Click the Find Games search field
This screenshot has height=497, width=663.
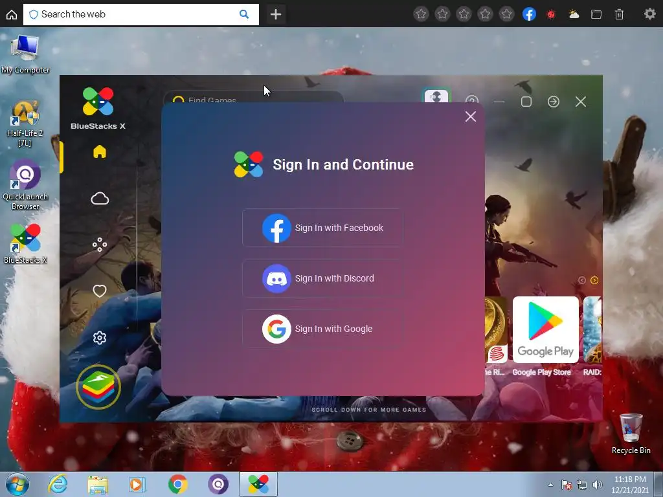254,97
